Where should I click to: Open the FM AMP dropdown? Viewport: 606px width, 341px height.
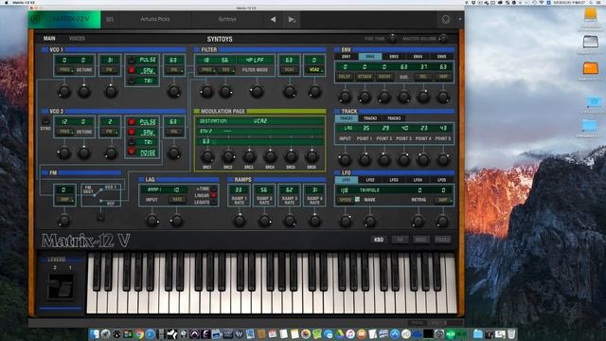coord(64,200)
